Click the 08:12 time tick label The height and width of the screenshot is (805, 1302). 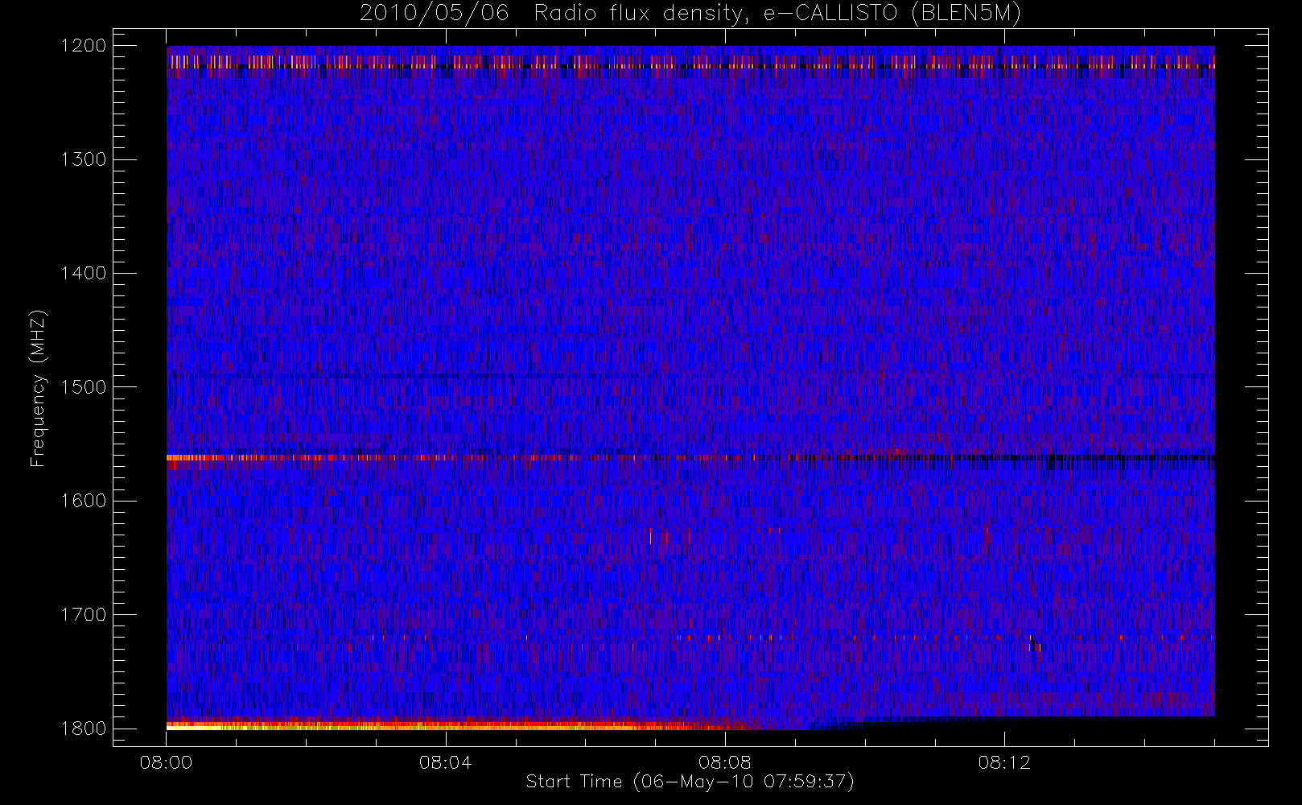(x=1004, y=762)
